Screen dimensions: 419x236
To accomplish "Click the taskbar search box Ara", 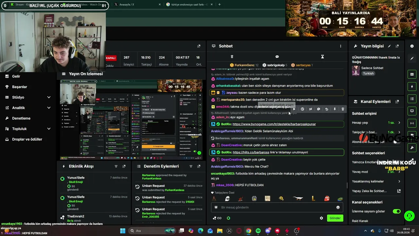I will [x=152, y=231].
